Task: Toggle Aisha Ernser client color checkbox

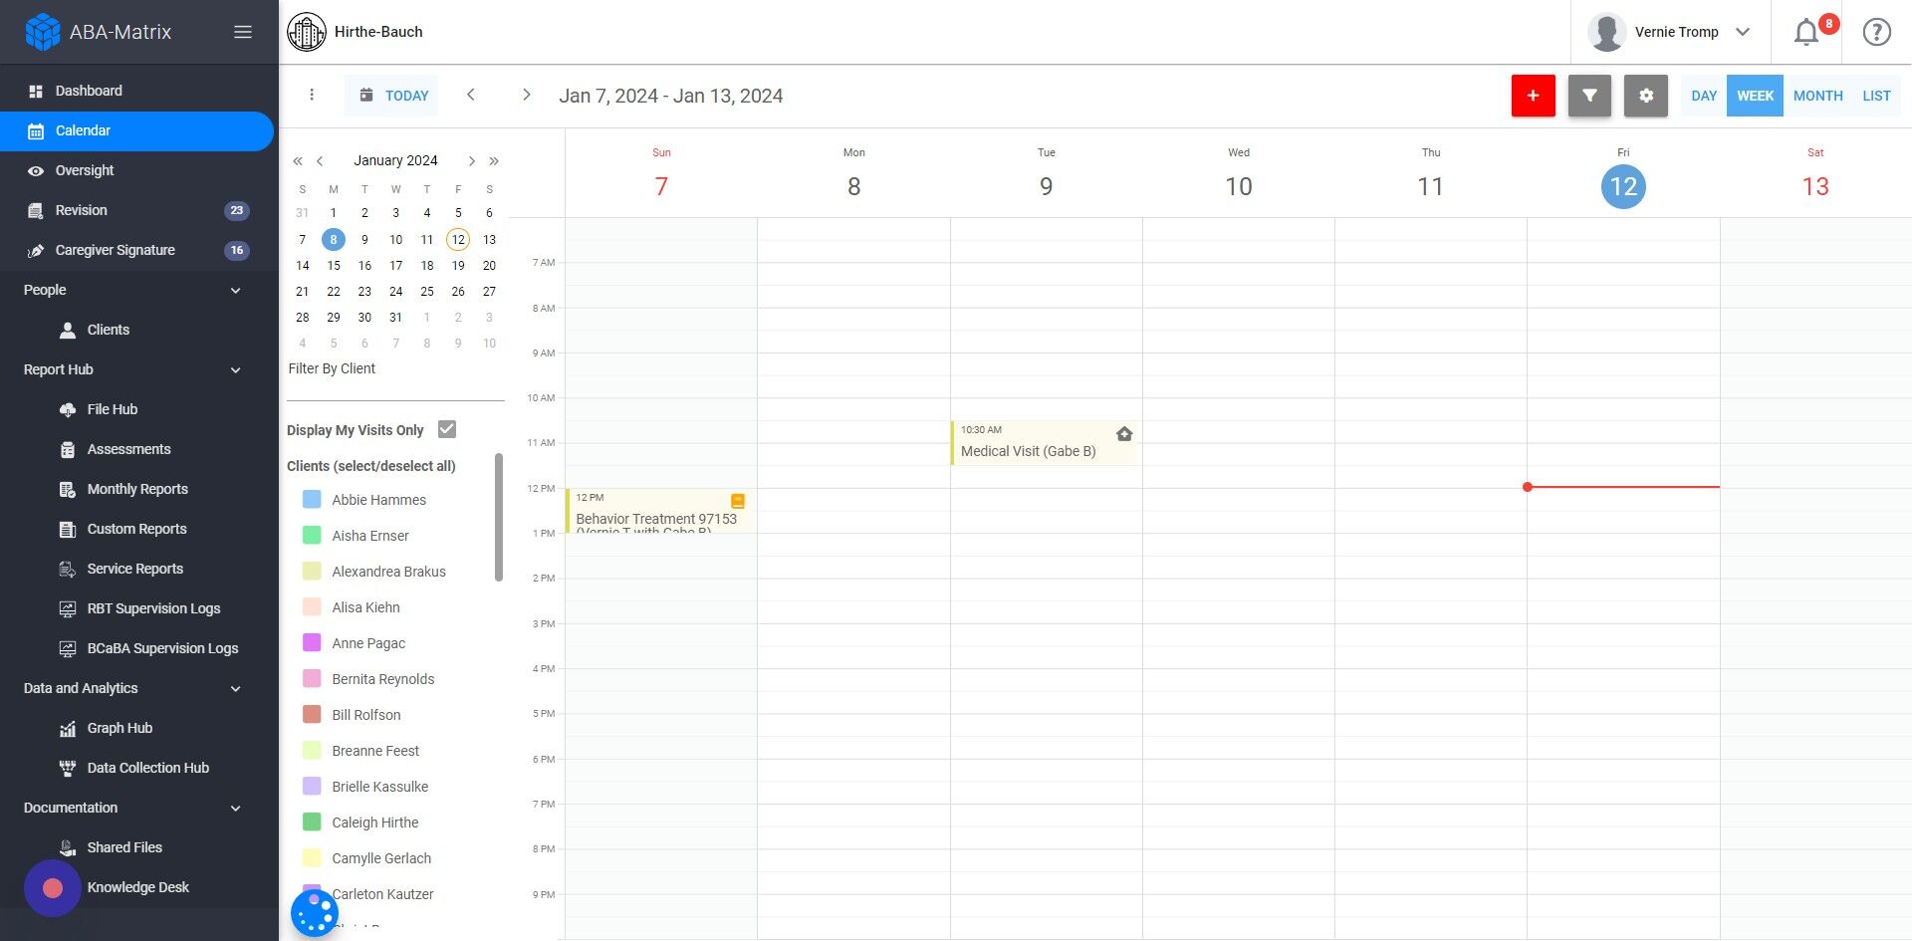Action: pos(312,536)
